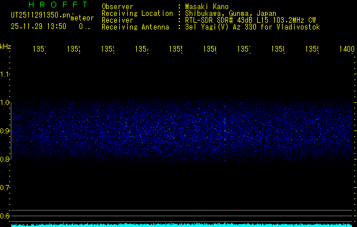Image resolution: width=357 pixels, height=227 pixels.
Task: Click the Receiving Location label
Action: (137, 13)
